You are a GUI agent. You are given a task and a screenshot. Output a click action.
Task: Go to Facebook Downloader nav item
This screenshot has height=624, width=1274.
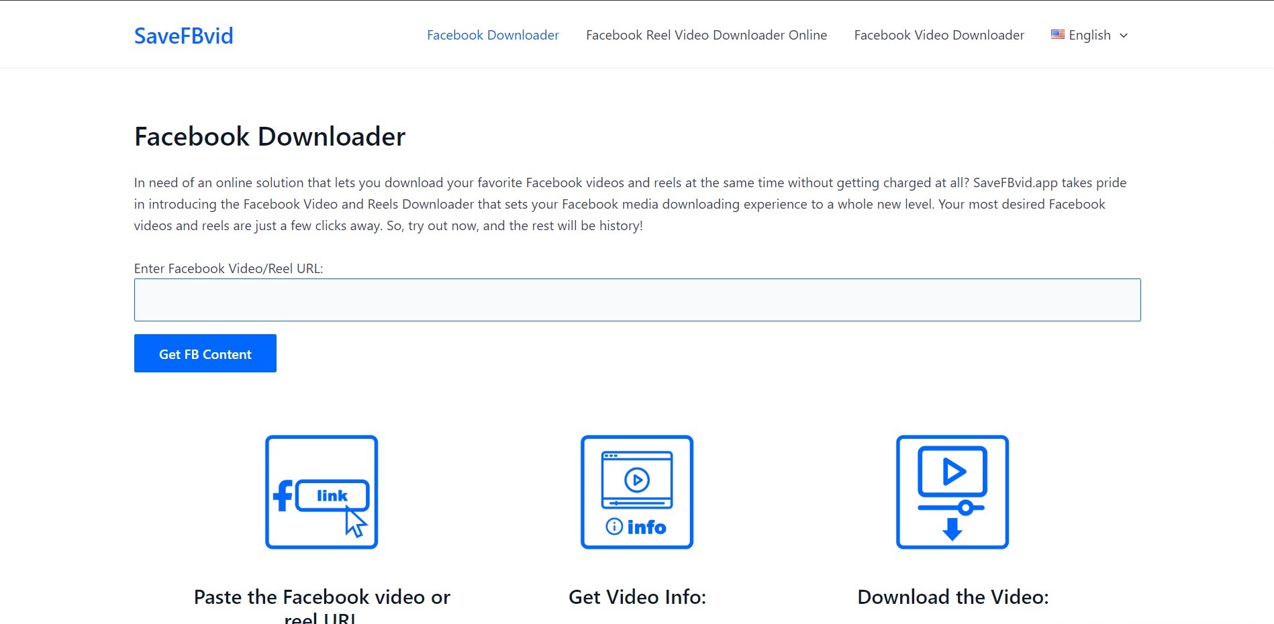493,35
